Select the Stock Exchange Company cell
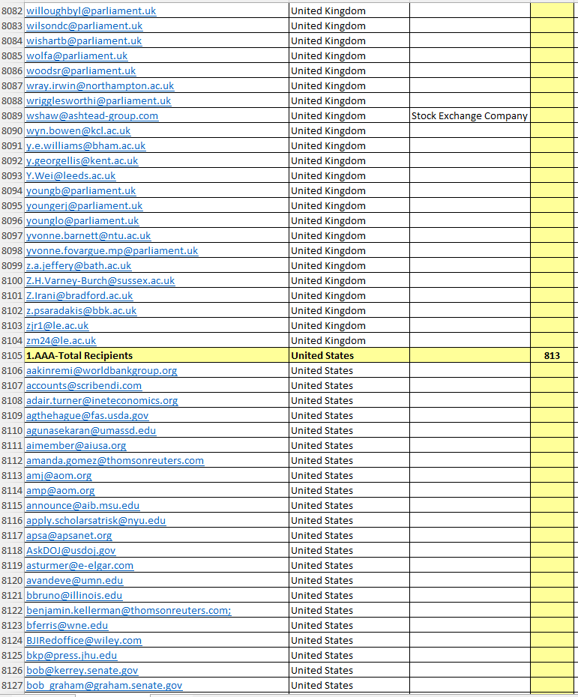The height and width of the screenshot is (697, 578). (x=469, y=116)
